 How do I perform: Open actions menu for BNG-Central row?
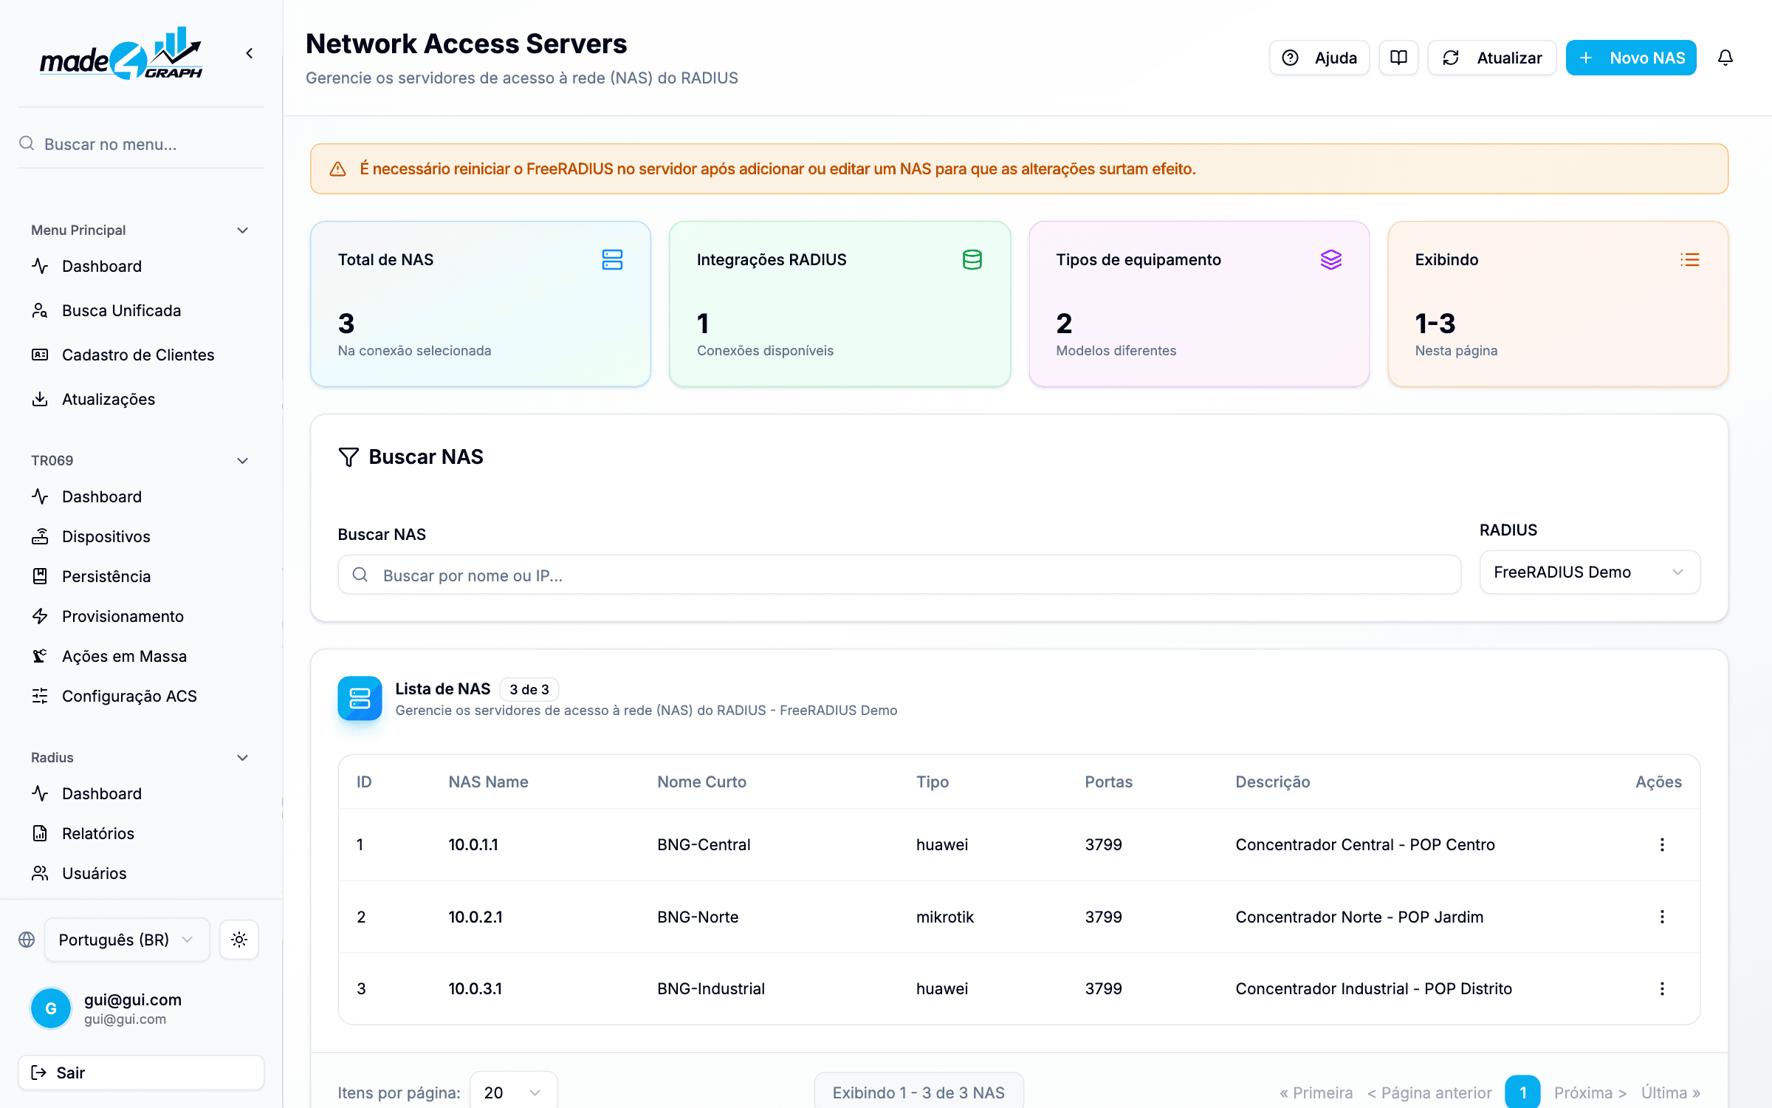click(x=1662, y=844)
